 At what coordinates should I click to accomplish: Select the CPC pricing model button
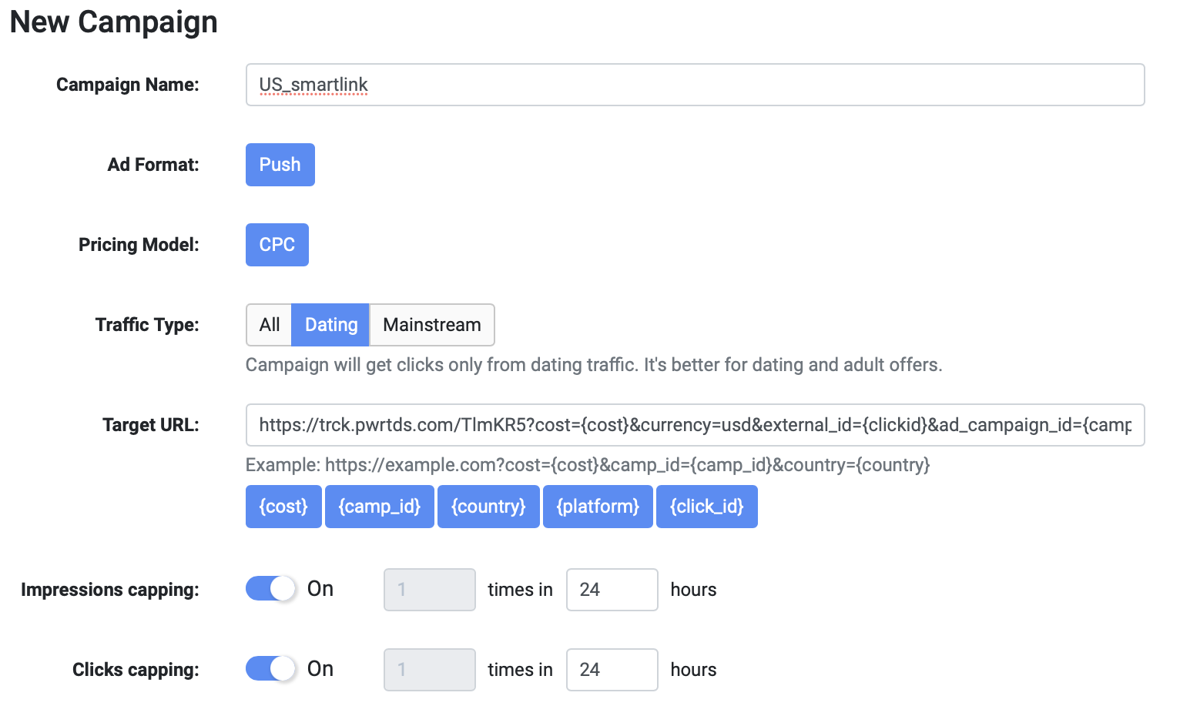[277, 245]
